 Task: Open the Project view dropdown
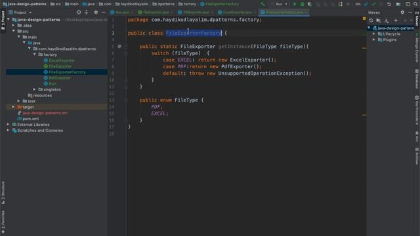coord(20,12)
